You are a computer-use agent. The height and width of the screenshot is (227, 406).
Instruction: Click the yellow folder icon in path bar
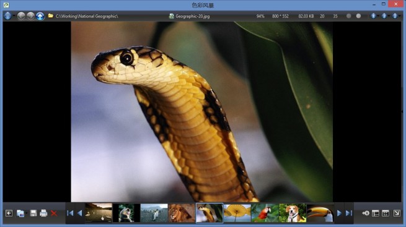[51, 16]
